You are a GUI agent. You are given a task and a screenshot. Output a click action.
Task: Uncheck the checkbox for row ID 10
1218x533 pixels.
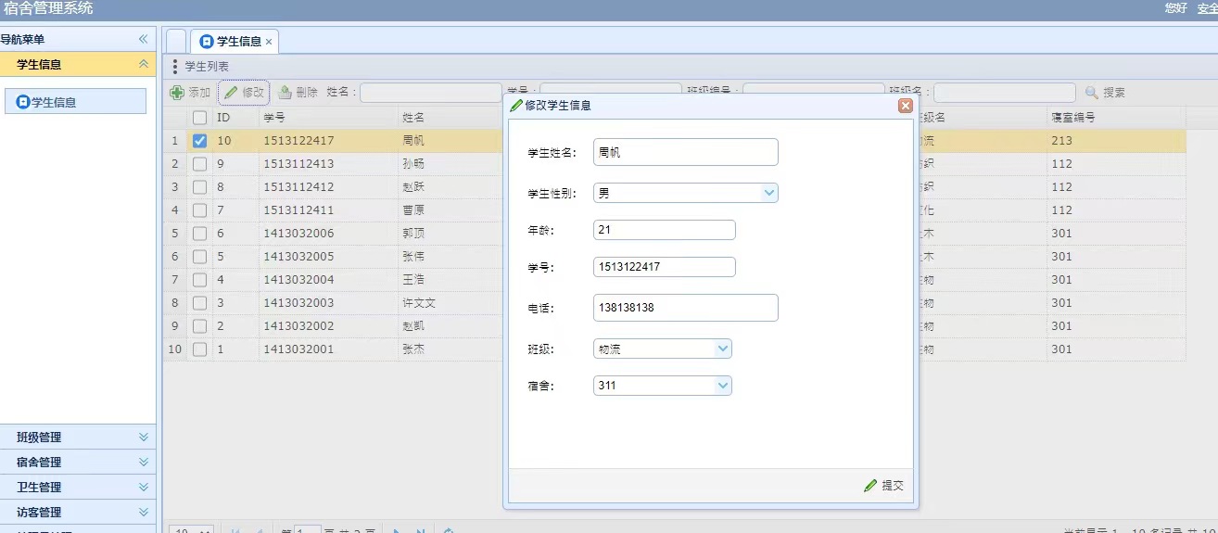tap(199, 141)
